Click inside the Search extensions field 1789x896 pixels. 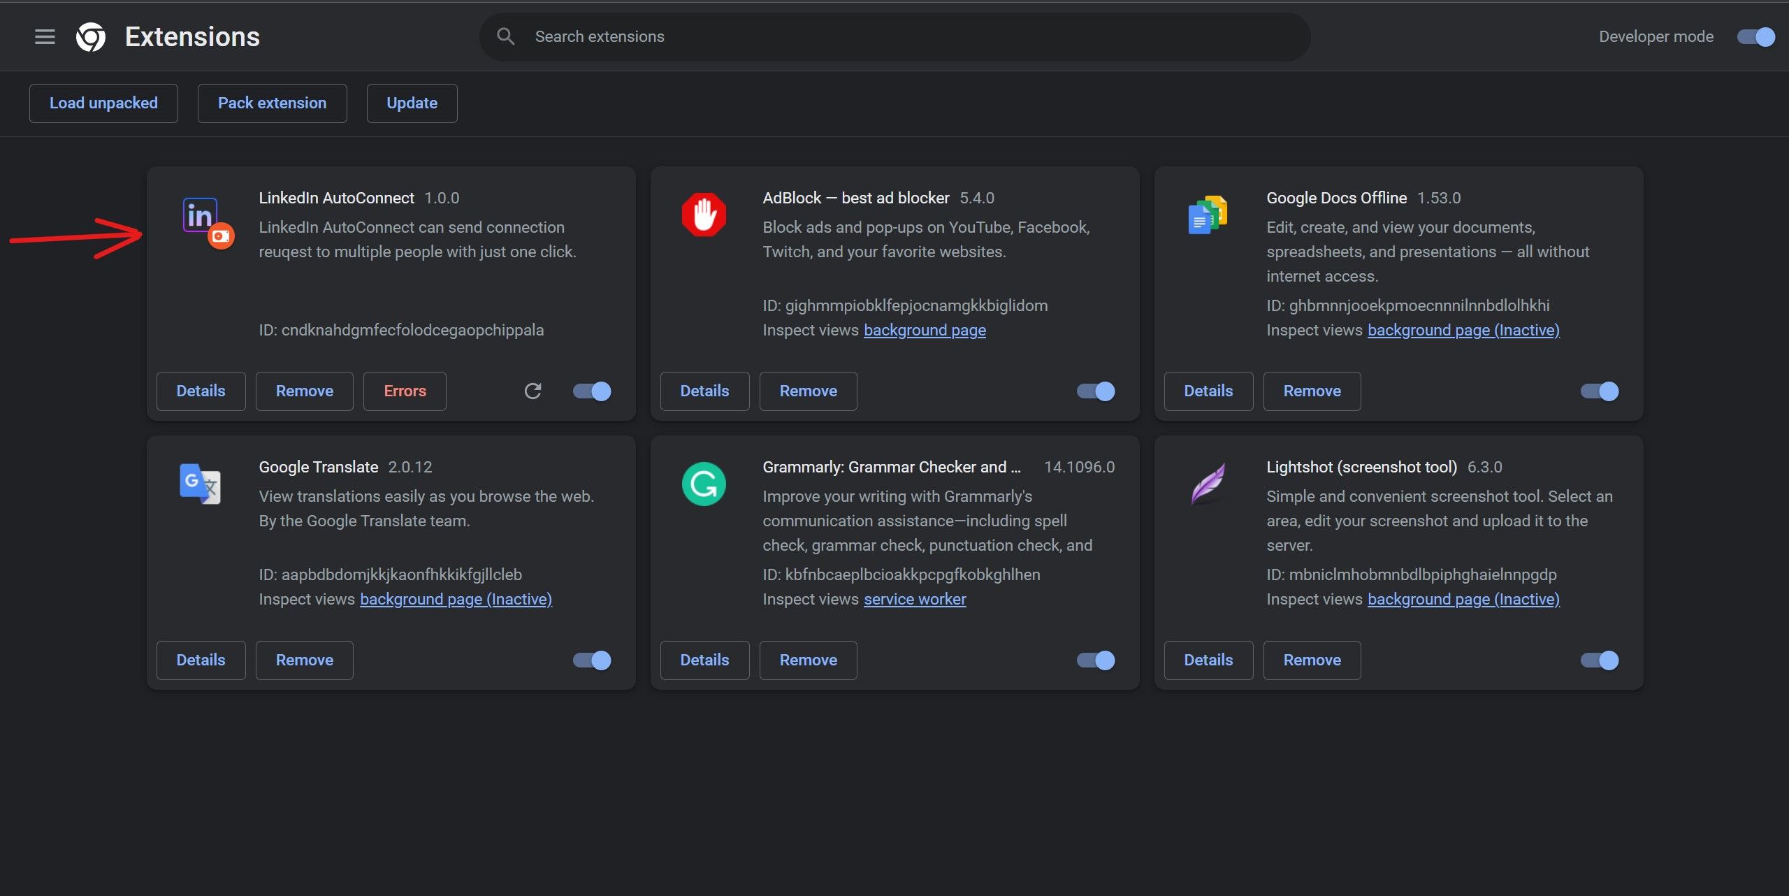[769, 36]
